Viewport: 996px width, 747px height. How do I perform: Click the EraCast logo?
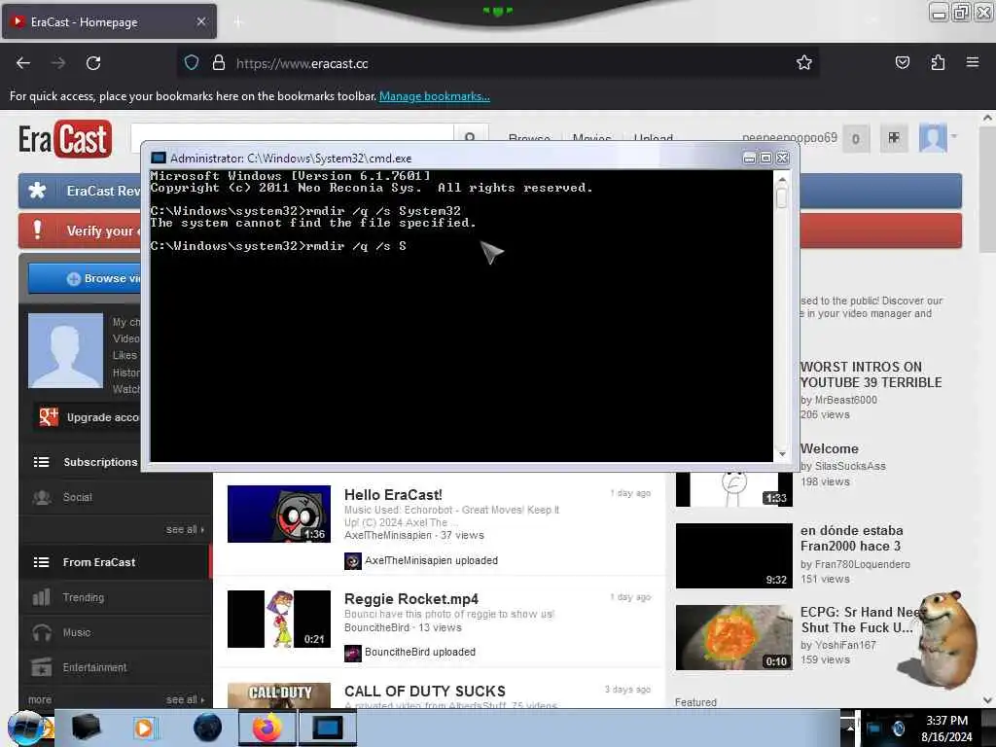point(65,138)
